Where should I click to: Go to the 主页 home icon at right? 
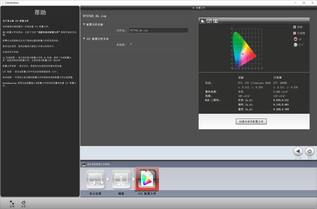pyautogui.click(x=310, y=151)
